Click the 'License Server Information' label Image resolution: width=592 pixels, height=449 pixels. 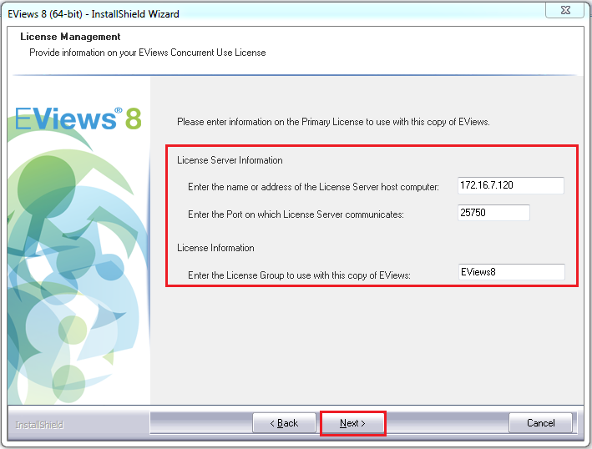click(x=230, y=160)
